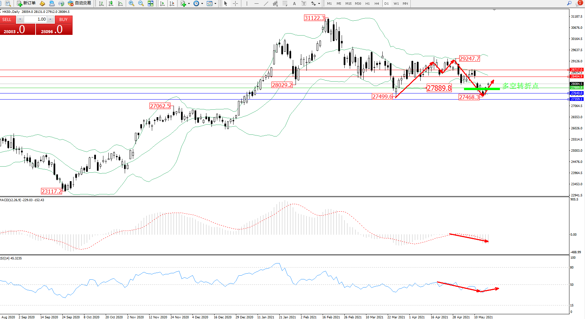The width and height of the screenshot is (585, 319).
Task: Select the trendline drawing tool
Action: click(266, 3)
